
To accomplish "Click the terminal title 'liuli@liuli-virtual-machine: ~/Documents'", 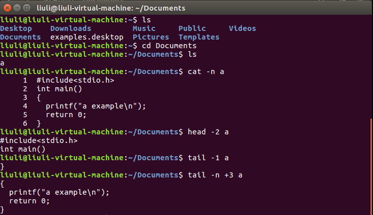I will click(111, 8).
